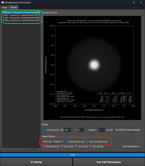Image resolution: width=145 pixels, height=166 pixels.
Task: Uncheck Save Wall Shot
Action: [x=44, y=146]
